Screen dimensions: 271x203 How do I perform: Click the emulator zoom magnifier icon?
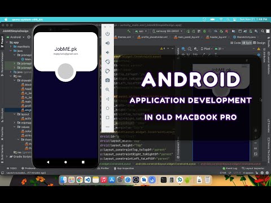click(107, 90)
